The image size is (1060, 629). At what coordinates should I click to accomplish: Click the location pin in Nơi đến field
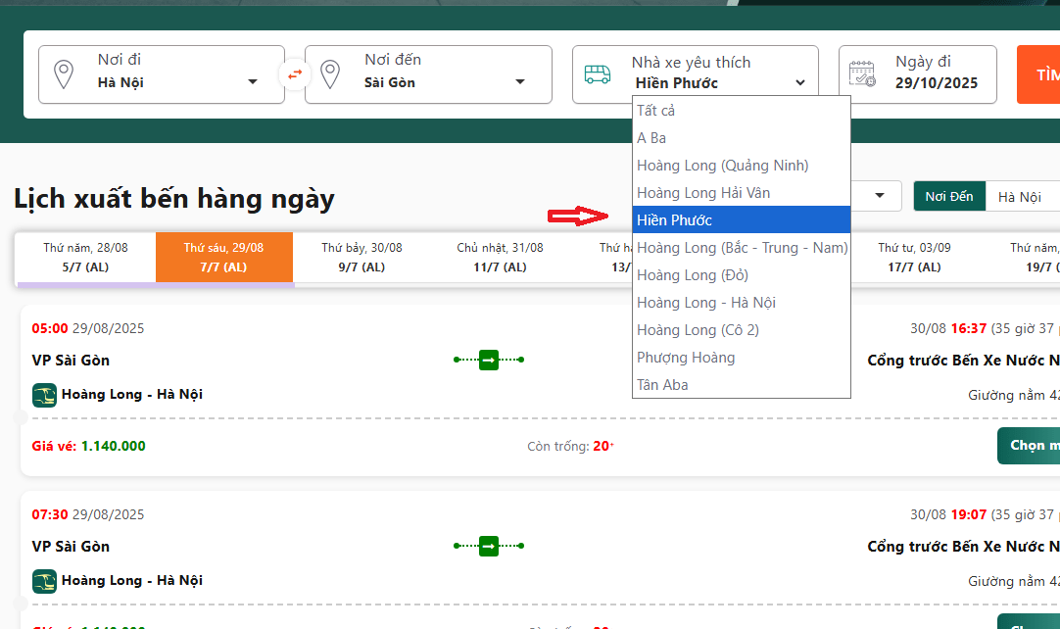click(330, 74)
